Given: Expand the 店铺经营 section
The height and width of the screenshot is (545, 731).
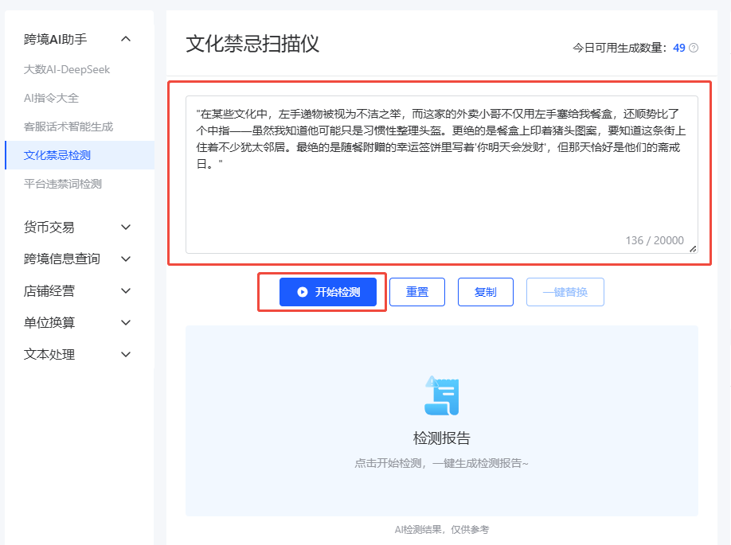Looking at the screenshot, I should click(x=125, y=291).
